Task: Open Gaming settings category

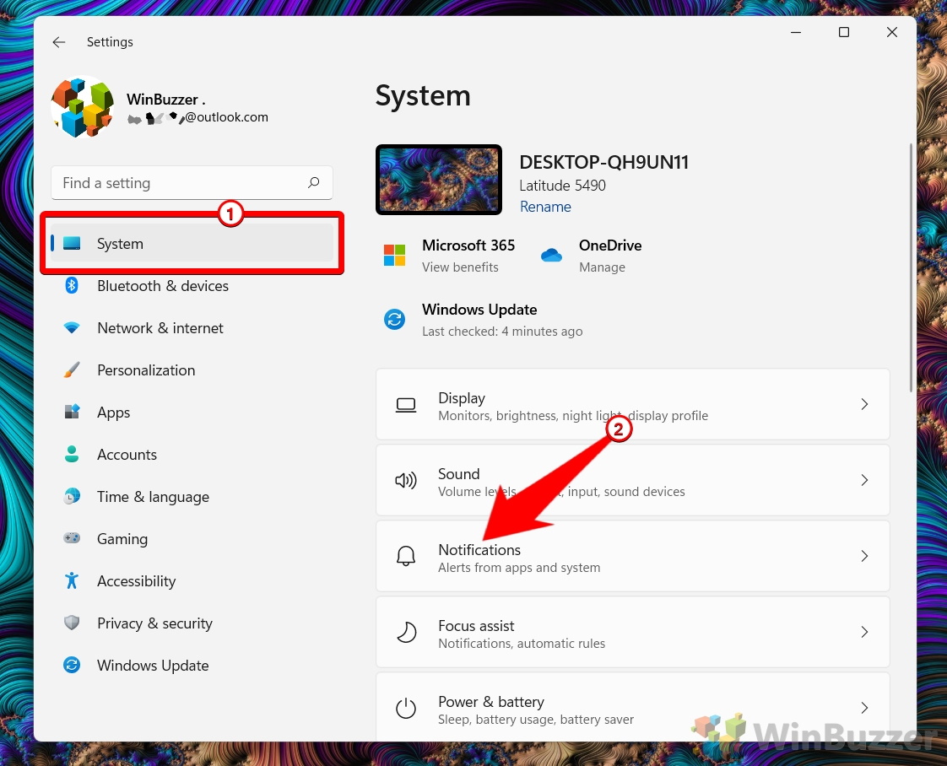Action: click(192, 538)
